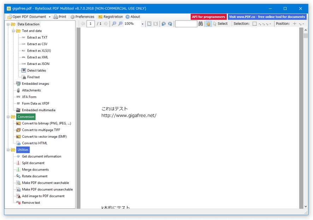The image size is (313, 220).
Task: Click the Print button
Action: tap(60, 17)
